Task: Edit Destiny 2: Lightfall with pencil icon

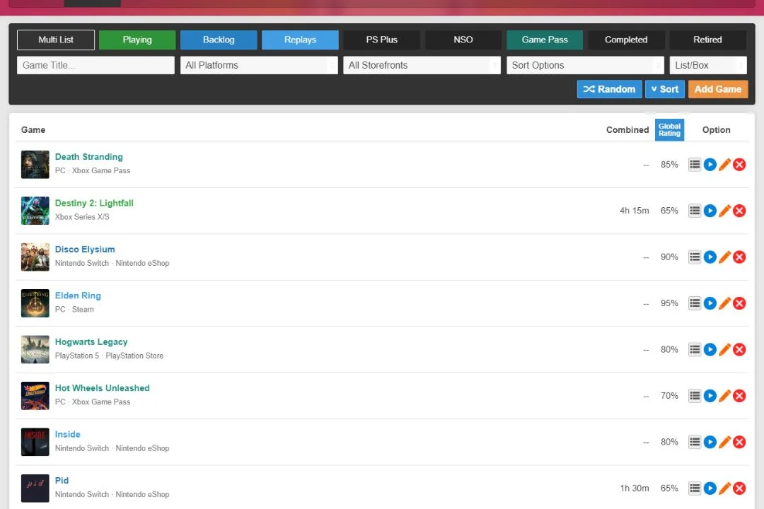Action: click(x=724, y=211)
